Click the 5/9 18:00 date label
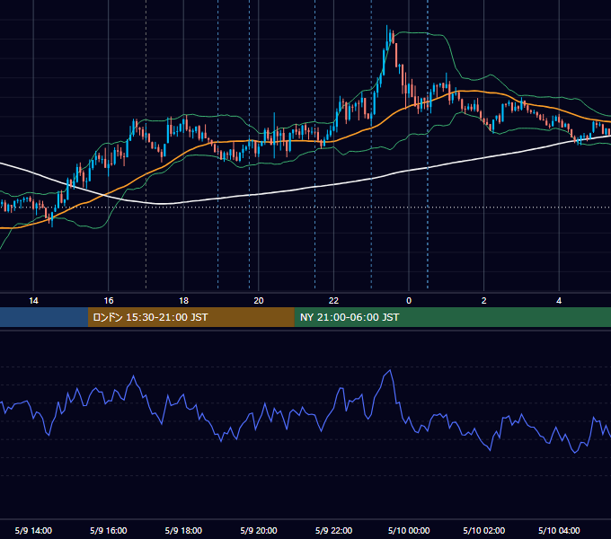Image resolution: width=611 pixels, height=539 pixels. (183, 530)
